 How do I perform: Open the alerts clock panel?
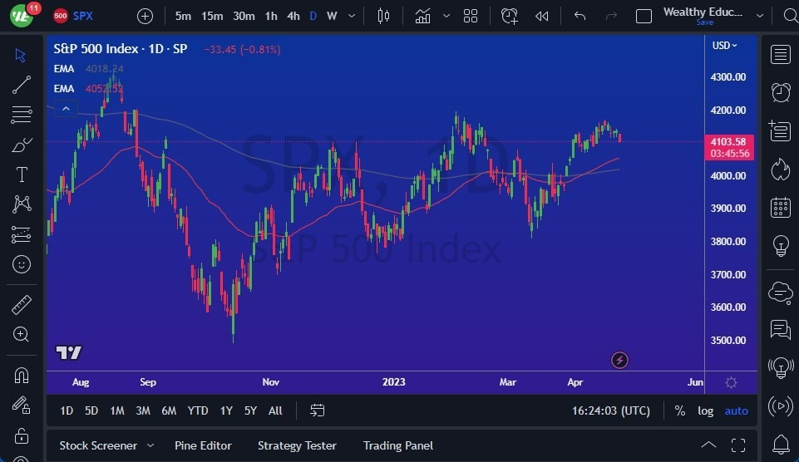click(781, 93)
